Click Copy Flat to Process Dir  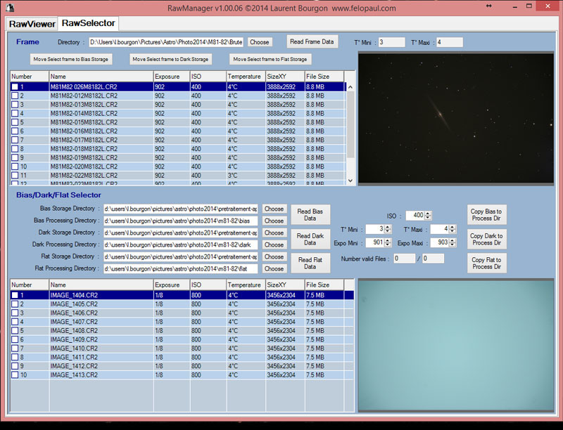(x=486, y=263)
